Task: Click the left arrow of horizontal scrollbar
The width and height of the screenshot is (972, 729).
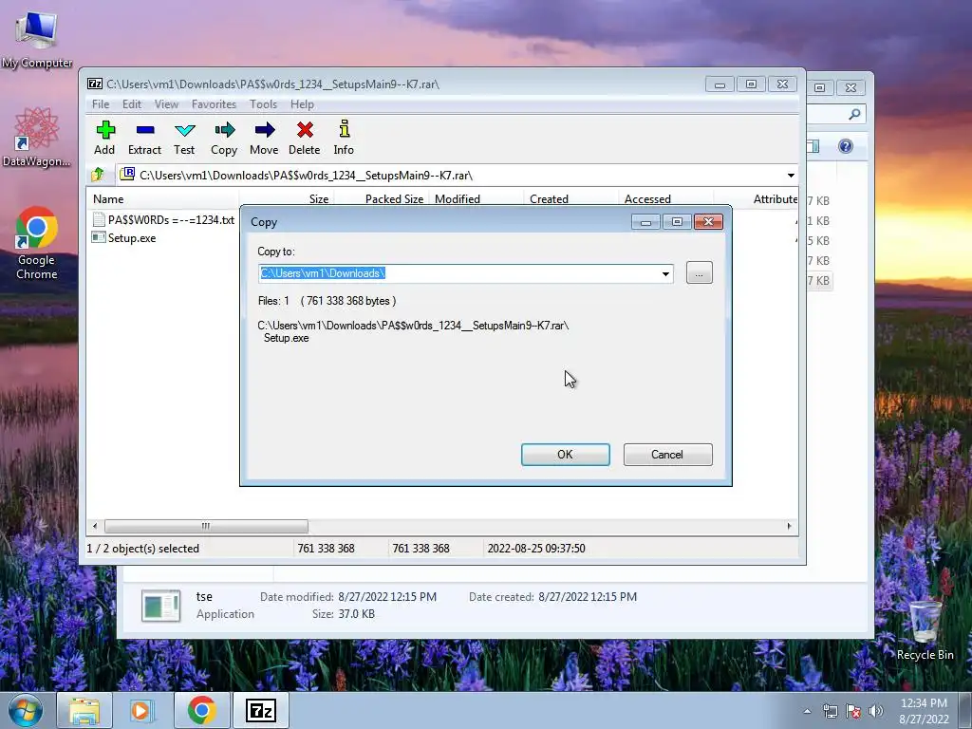Action: click(95, 526)
